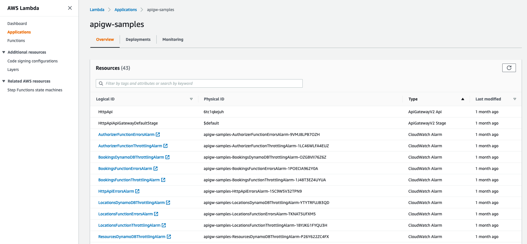Open external link icon for BookingsFunctionErrorsAlarm

(155, 169)
